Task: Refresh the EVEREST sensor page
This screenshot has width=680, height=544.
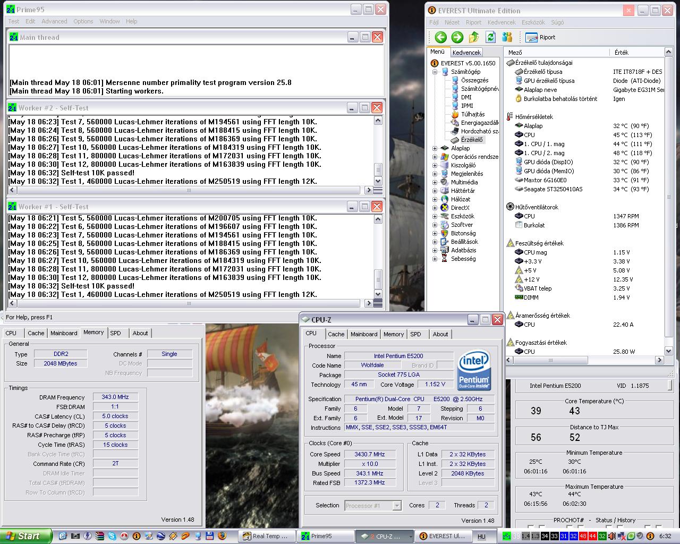Action: [490, 37]
